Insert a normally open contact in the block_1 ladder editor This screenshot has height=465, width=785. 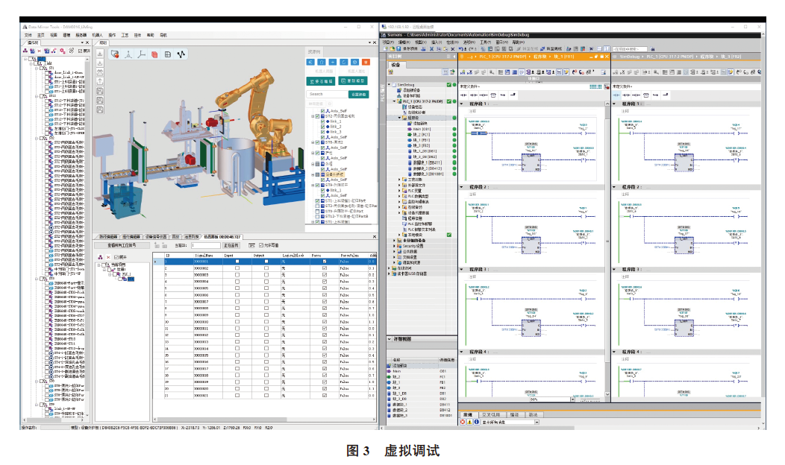click(x=463, y=95)
